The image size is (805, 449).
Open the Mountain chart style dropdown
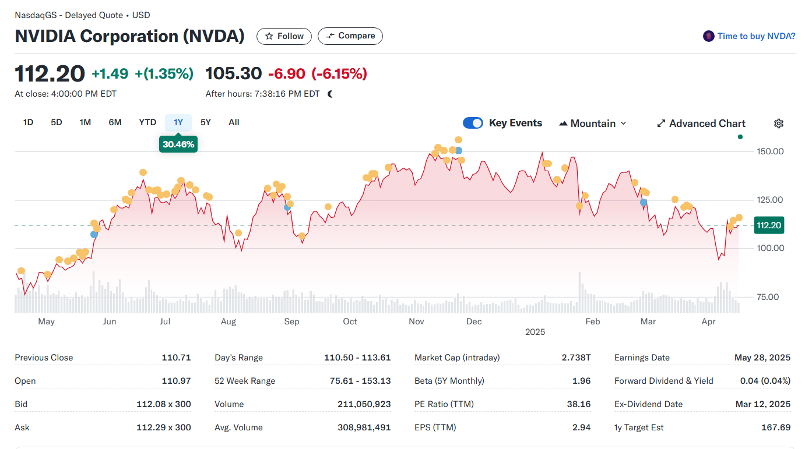point(593,123)
